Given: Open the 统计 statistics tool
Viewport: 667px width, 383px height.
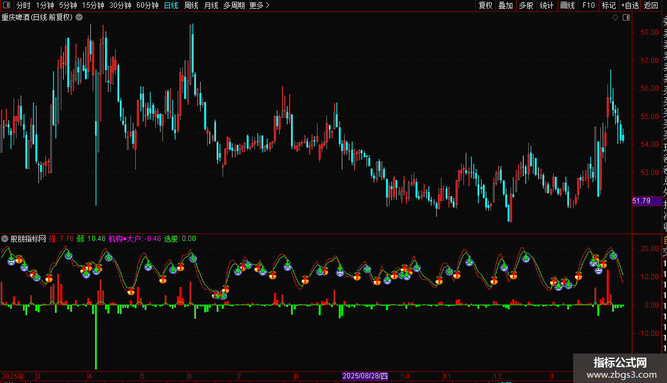Looking at the screenshot, I should pyautogui.click(x=547, y=5).
